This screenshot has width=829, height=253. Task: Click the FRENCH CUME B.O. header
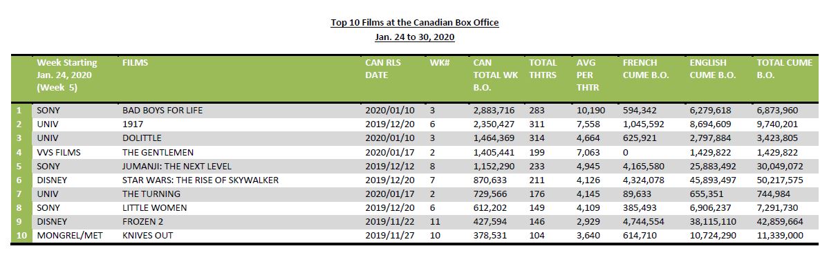[x=646, y=68]
